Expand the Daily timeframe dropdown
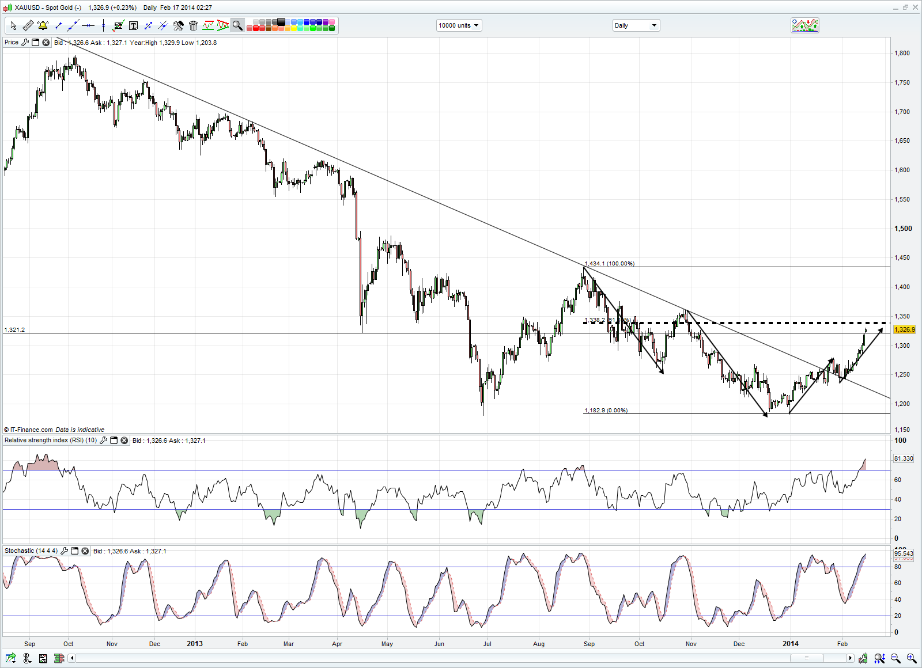The height and width of the screenshot is (668, 922). [636, 25]
